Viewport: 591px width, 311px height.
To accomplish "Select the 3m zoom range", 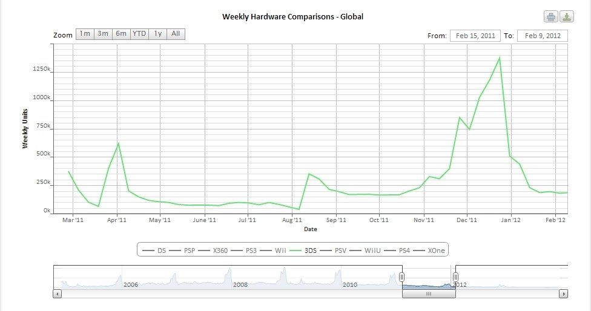I will click(103, 34).
